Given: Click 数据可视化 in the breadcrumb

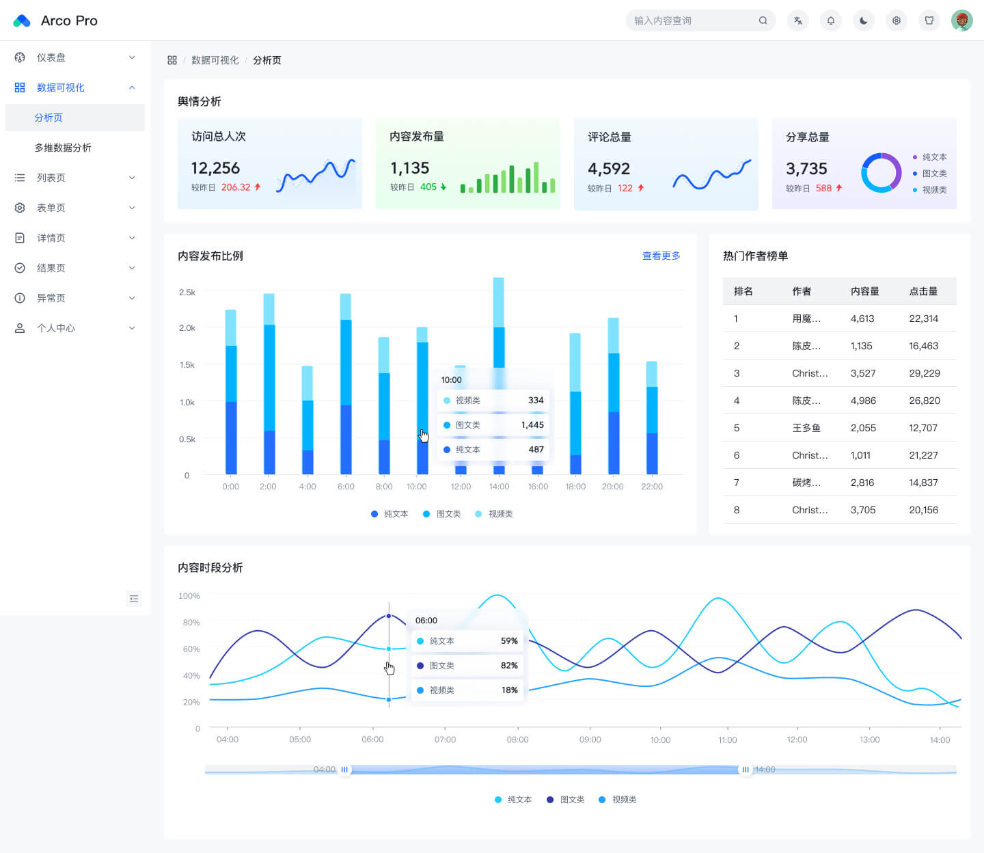Looking at the screenshot, I should tap(215, 60).
